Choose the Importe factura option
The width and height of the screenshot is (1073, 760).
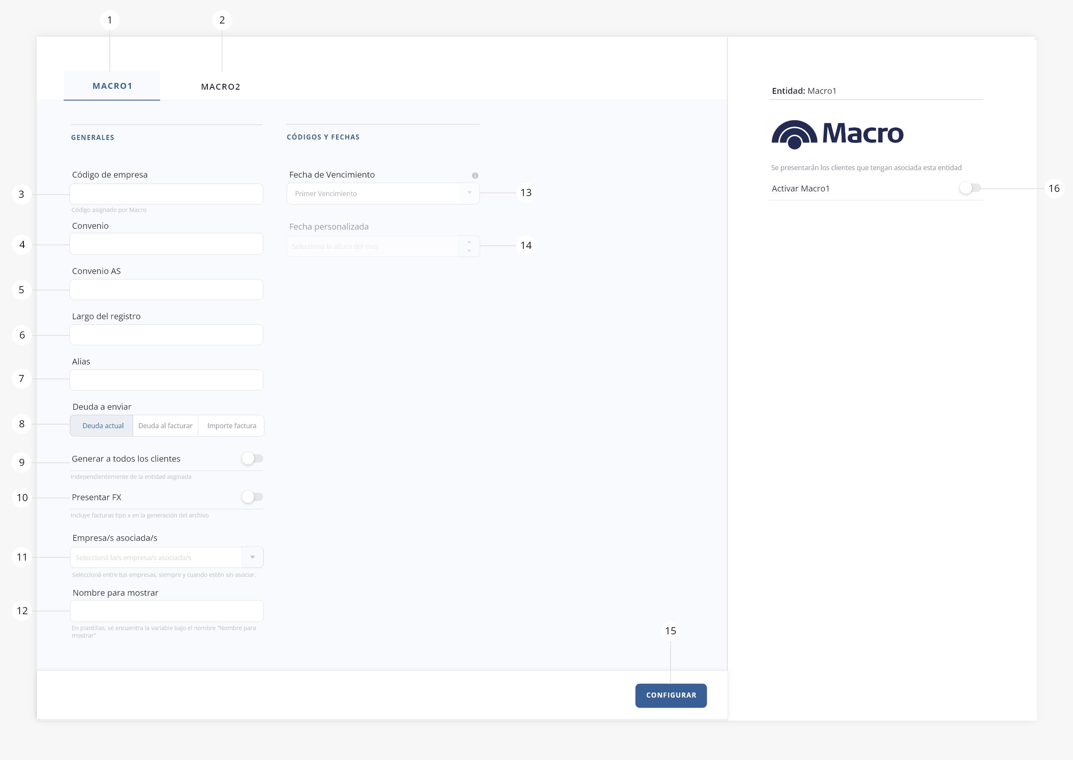click(x=231, y=426)
